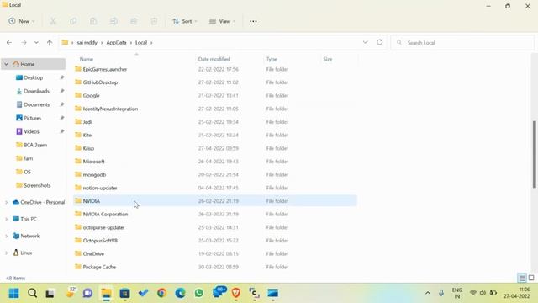Click 'Local' breadcrumb in address bar

pyautogui.click(x=141, y=43)
